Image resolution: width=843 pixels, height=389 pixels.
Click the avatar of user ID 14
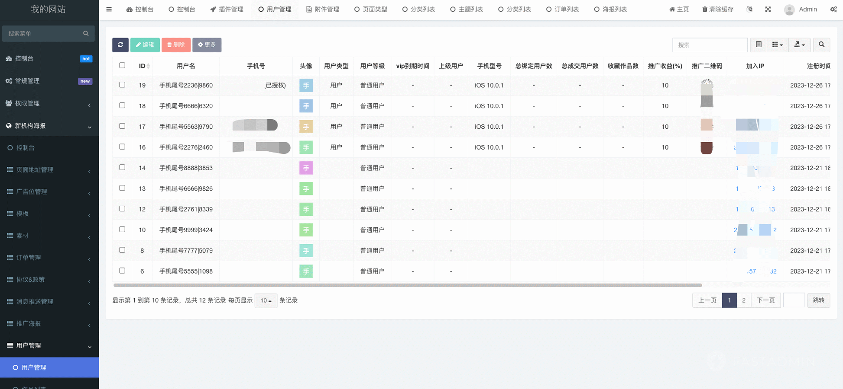[306, 168]
